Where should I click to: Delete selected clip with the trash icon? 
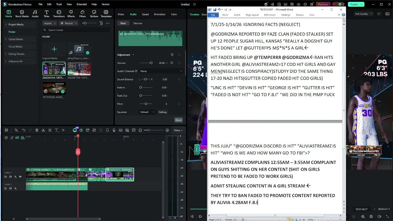(37, 130)
